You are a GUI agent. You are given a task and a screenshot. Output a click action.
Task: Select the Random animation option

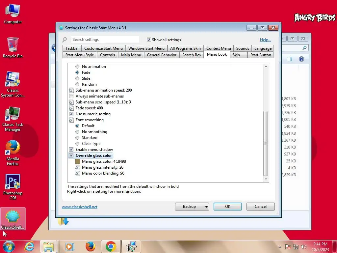77,84
